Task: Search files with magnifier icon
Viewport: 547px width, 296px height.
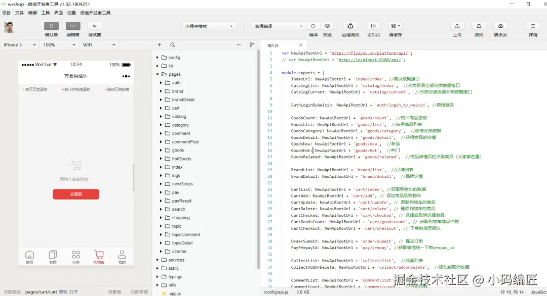Action: point(172,45)
